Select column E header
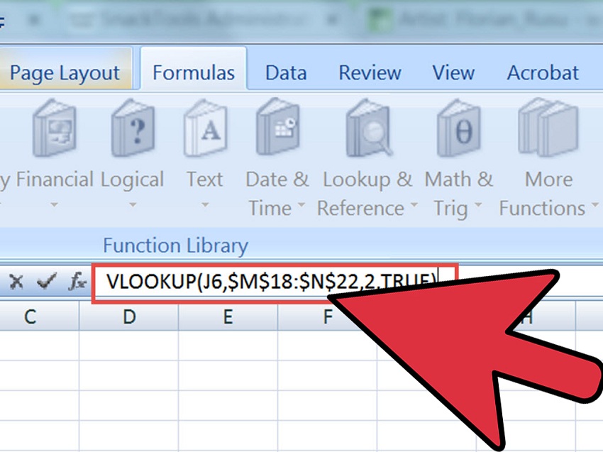 click(x=228, y=316)
